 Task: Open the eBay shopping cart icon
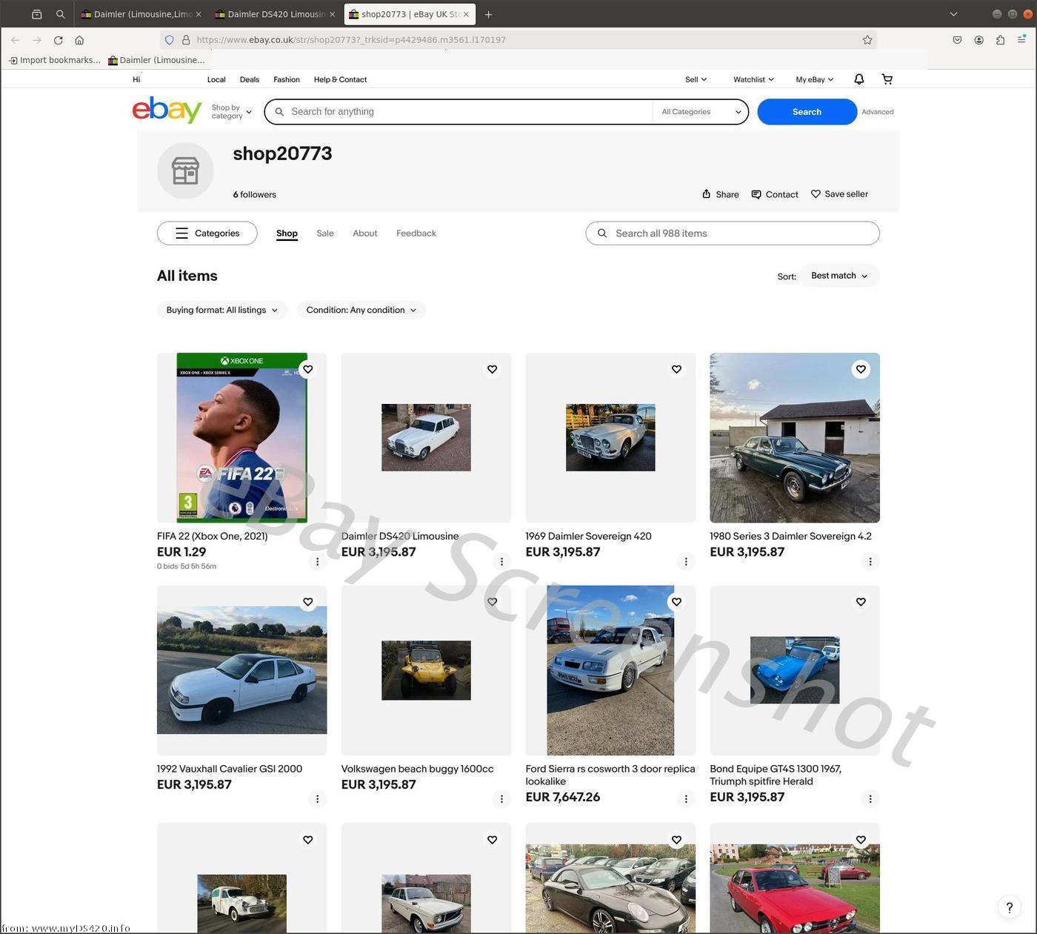tap(887, 79)
